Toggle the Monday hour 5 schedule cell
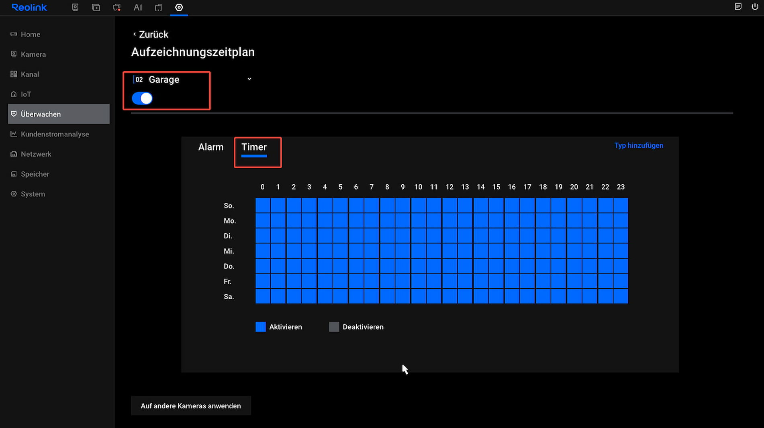 340,220
